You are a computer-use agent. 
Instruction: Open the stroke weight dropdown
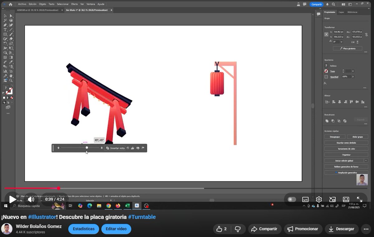(x=353, y=71)
